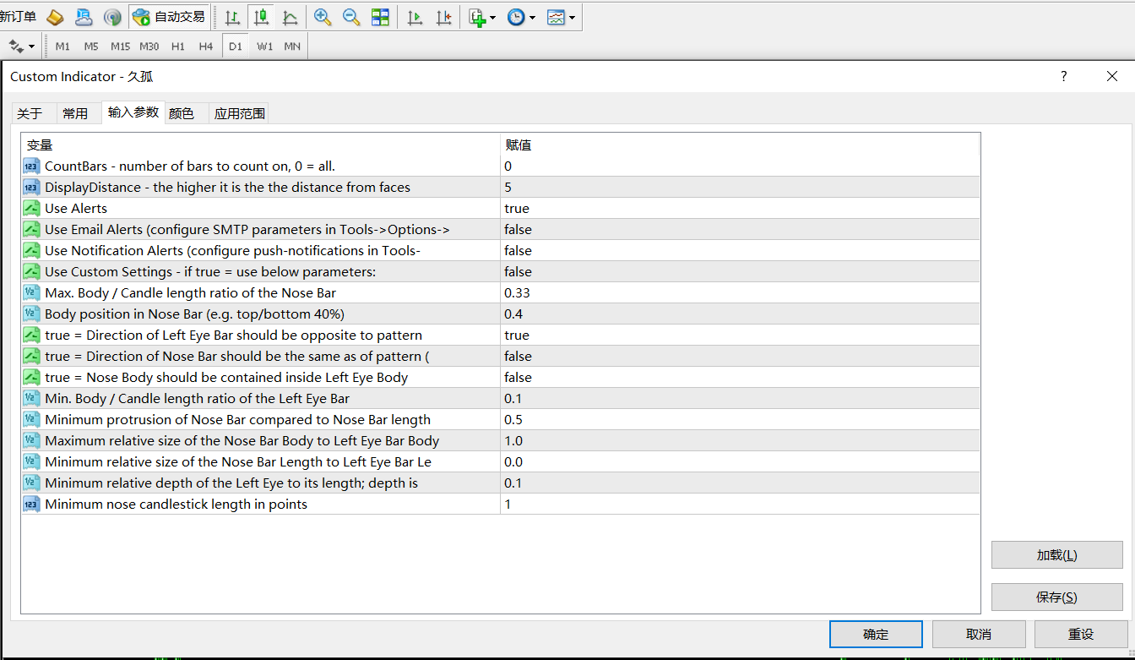This screenshot has width=1135, height=660.
Task: Select the M1 timeframe
Action: 62,46
